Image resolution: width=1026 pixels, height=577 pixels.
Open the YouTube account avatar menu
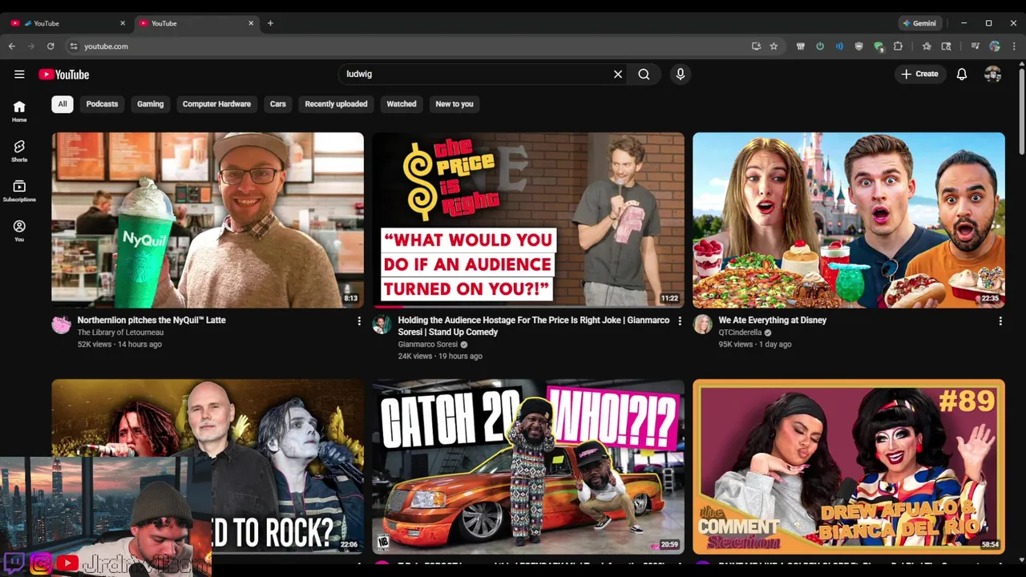(x=993, y=75)
